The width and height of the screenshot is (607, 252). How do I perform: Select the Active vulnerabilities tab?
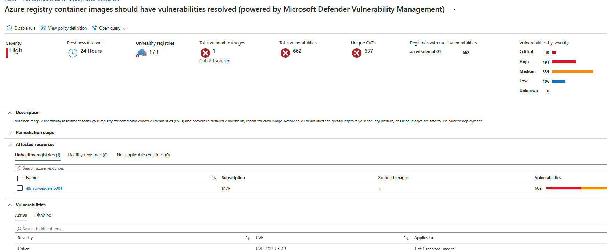pos(21,216)
